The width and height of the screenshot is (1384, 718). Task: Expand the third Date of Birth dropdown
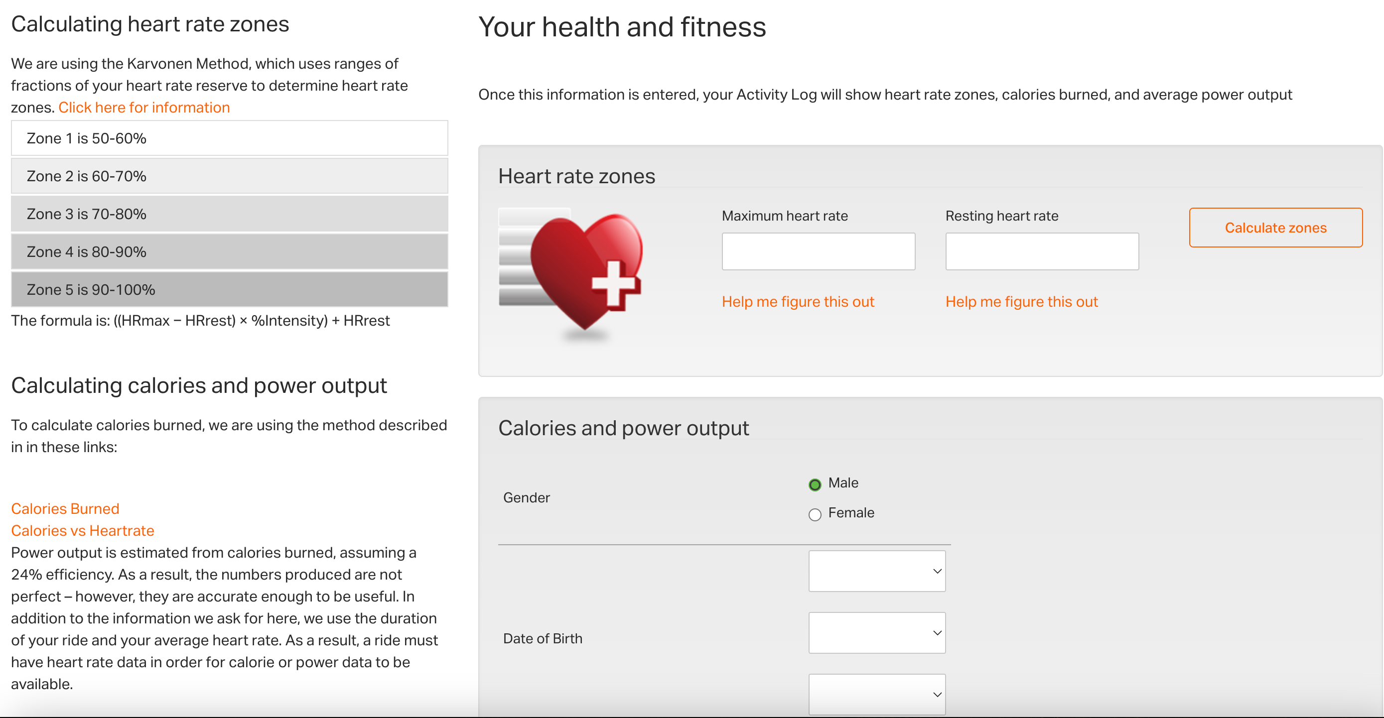tap(877, 695)
